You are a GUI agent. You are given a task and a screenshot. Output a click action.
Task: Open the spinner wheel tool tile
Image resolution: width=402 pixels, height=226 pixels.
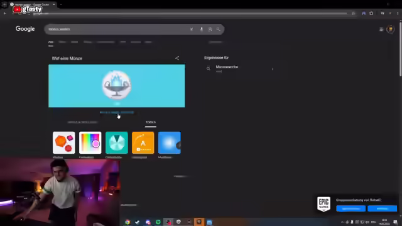tap(117, 143)
